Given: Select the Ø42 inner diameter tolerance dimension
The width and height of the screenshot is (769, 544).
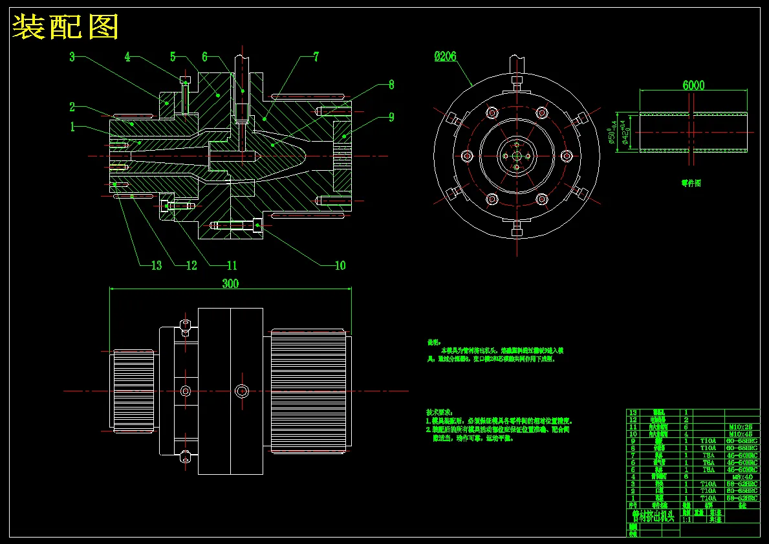Looking at the screenshot, I should [626, 131].
